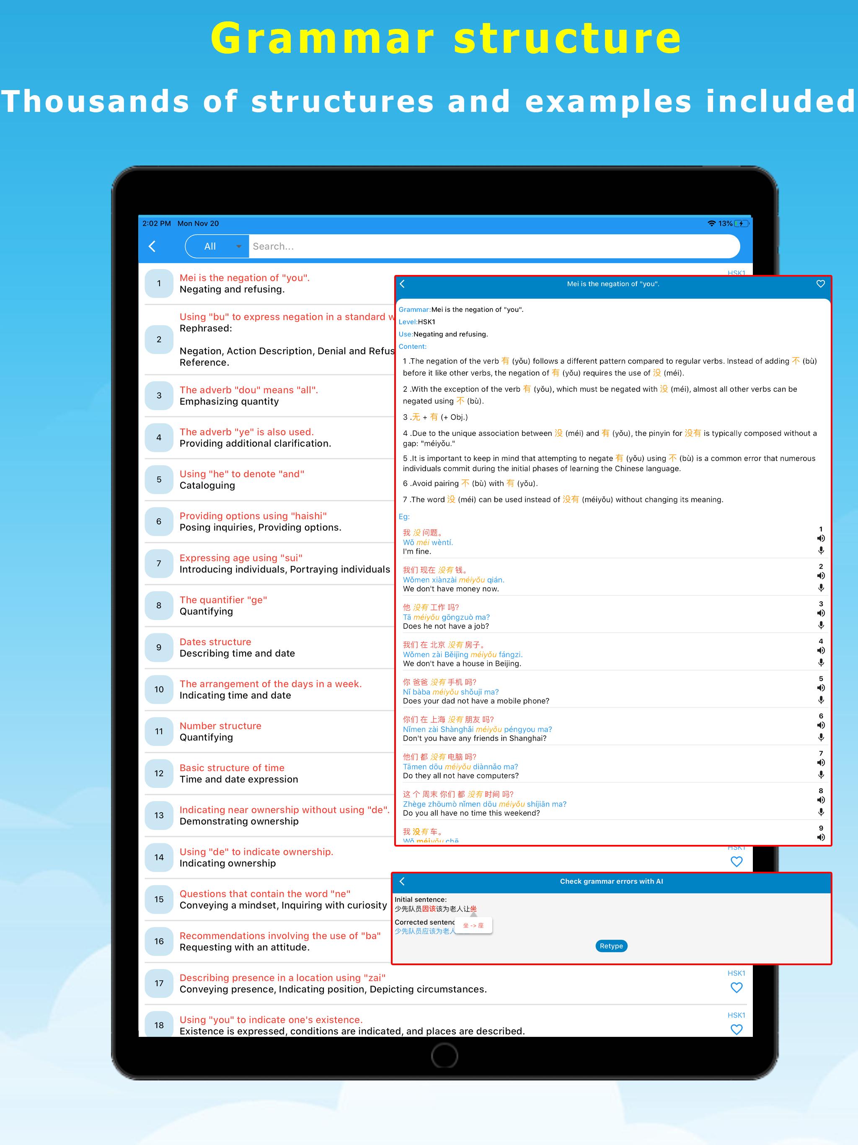Play audio for 'Does he not have a job?'

pyautogui.click(x=821, y=613)
